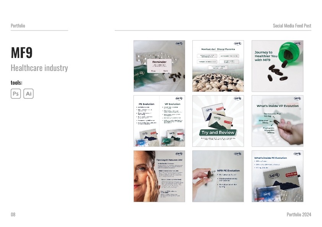
Task: Click the Portfolio 2024 footer text
Action: (299, 214)
